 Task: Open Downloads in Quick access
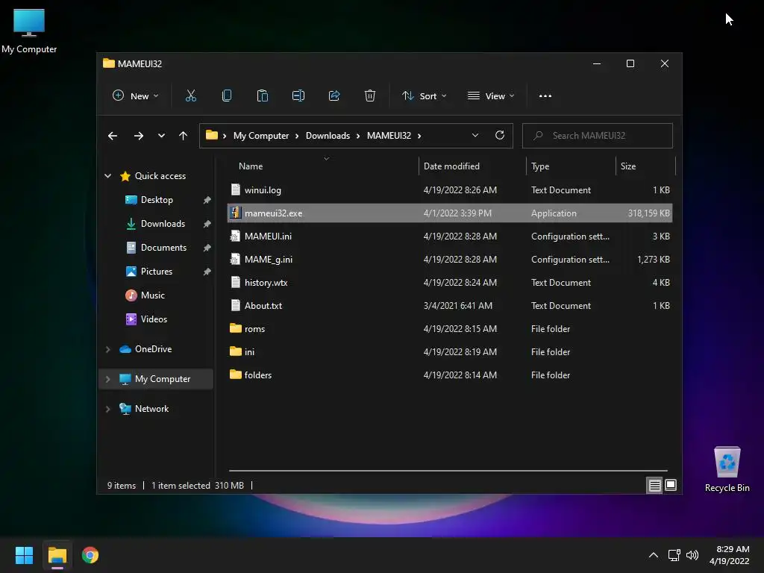[163, 224]
